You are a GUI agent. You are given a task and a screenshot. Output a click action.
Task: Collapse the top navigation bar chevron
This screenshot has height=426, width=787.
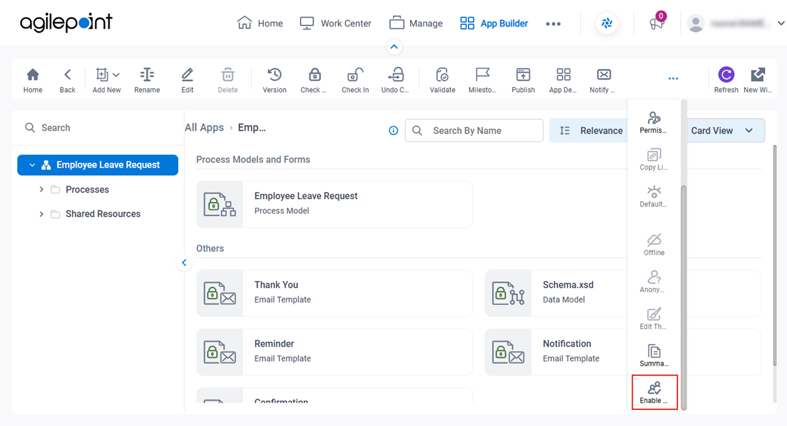tap(394, 47)
